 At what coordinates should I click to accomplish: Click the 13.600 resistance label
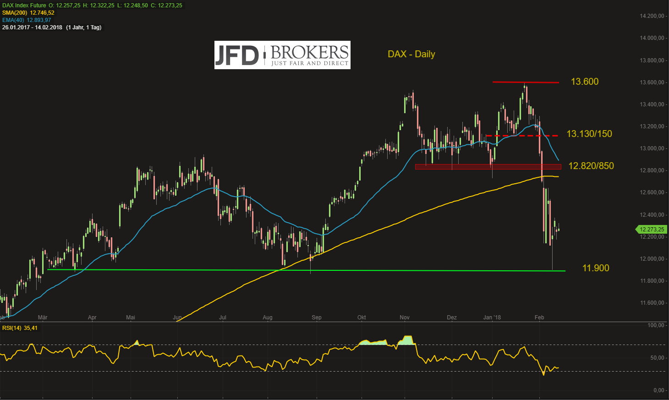click(585, 82)
